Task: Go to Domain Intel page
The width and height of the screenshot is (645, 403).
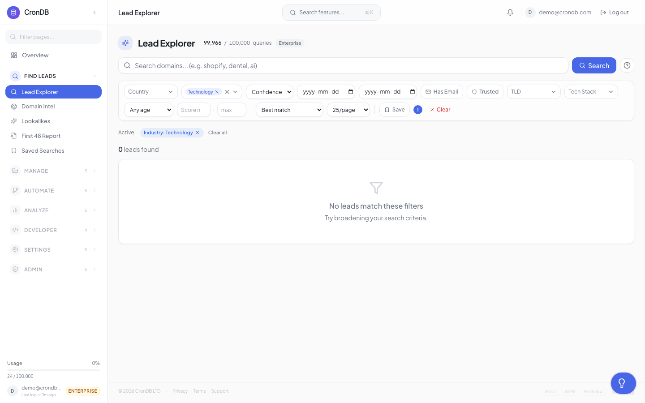Action: click(x=53, y=107)
